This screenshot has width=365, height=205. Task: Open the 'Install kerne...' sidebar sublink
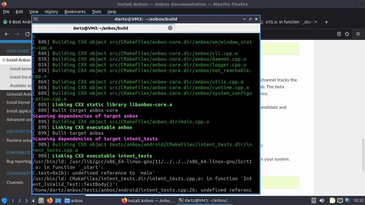click(21, 69)
